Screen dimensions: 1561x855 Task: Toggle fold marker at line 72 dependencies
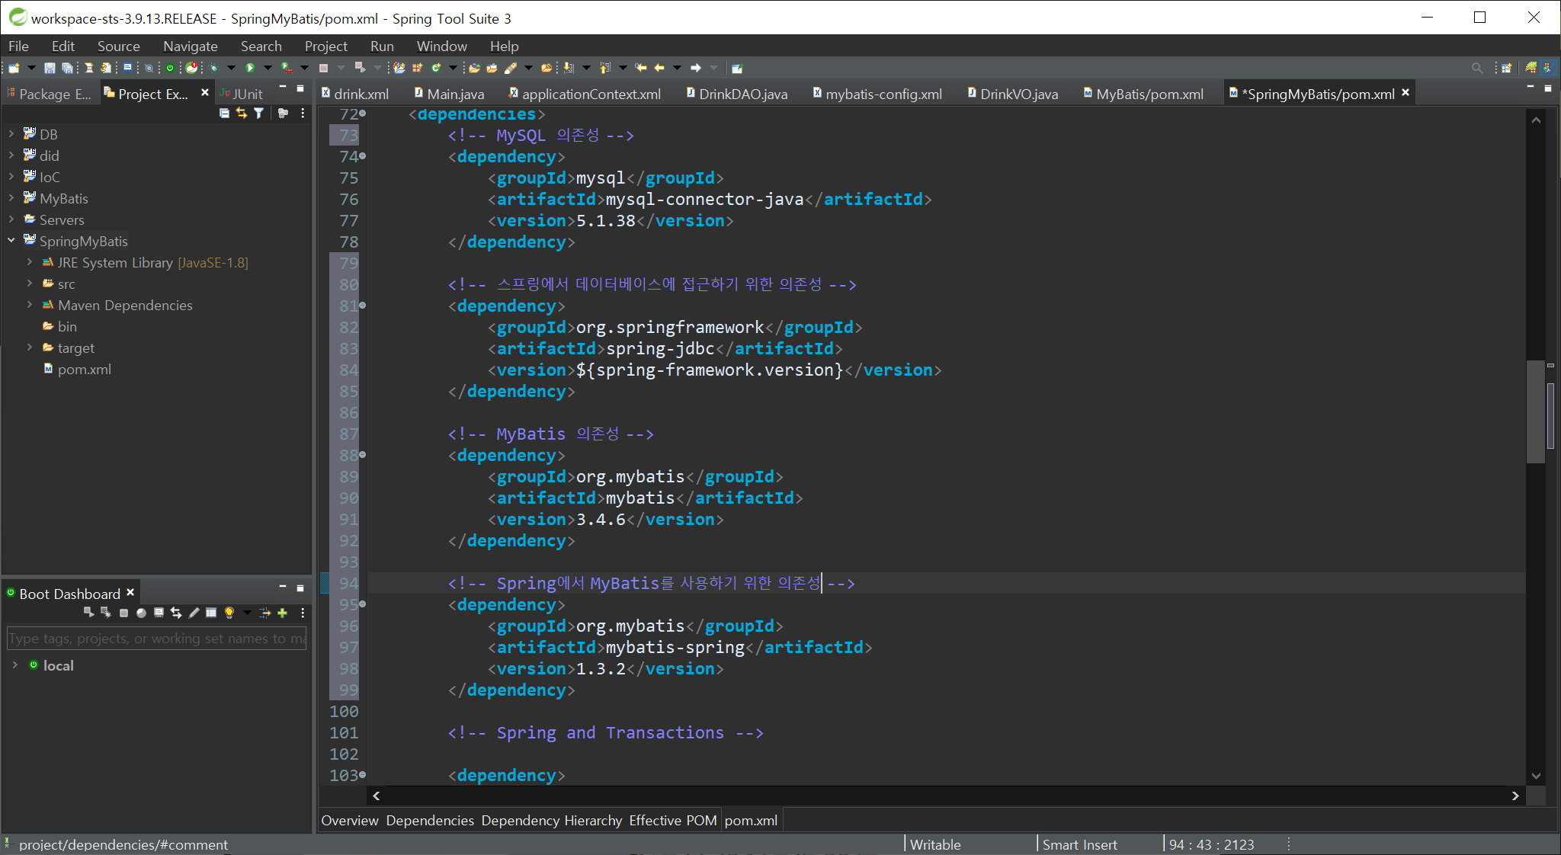point(363,114)
